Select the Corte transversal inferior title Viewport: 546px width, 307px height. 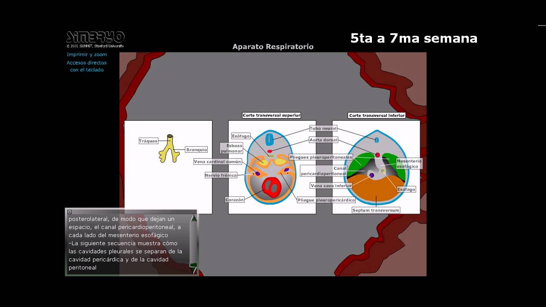coord(377,116)
